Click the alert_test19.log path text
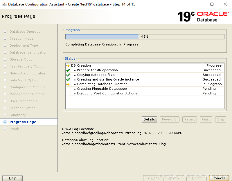Image resolution: width=232 pixels, height=181 pixels. point(114,144)
